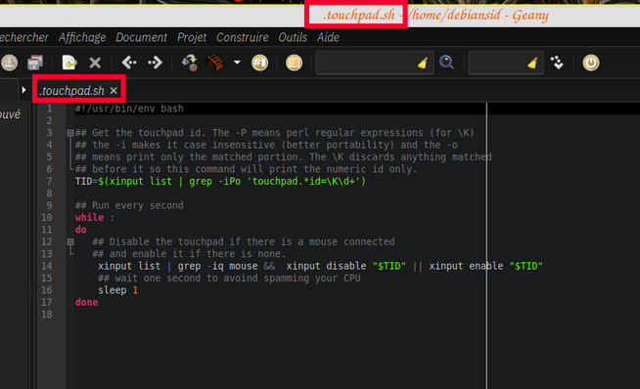
Task: Find text using the magnifier icon
Action: tap(446, 63)
